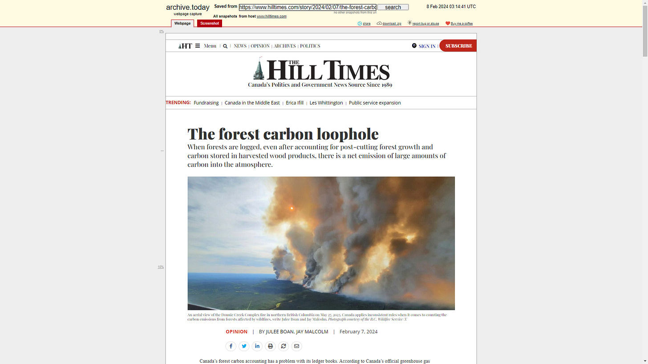Open trending topic Erica Ifill

295,103
